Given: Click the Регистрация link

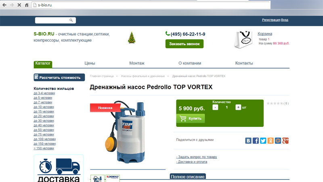Looking at the screenshot, I should click(271, 20).
